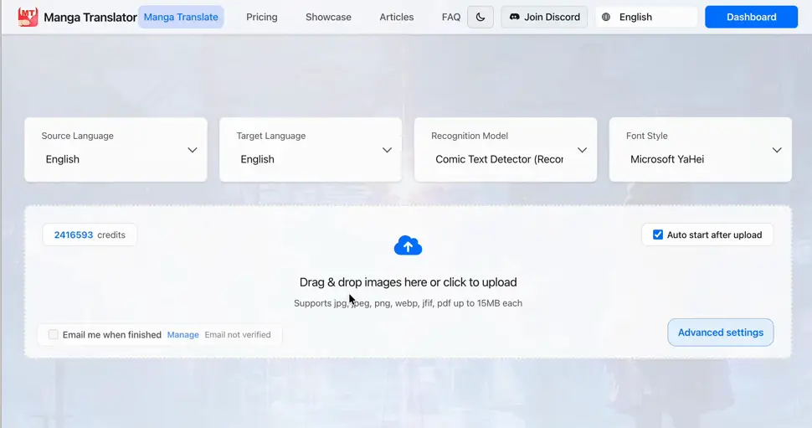812x428 pixels.
Task: Click the Manga Translator title text
Action: [90, 17]
